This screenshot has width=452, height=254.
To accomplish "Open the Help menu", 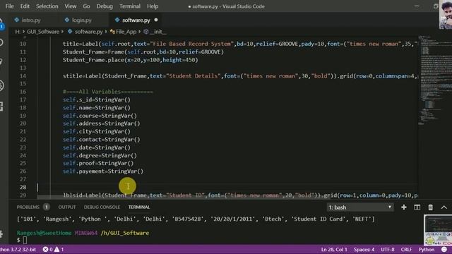I will pos(153,6).
